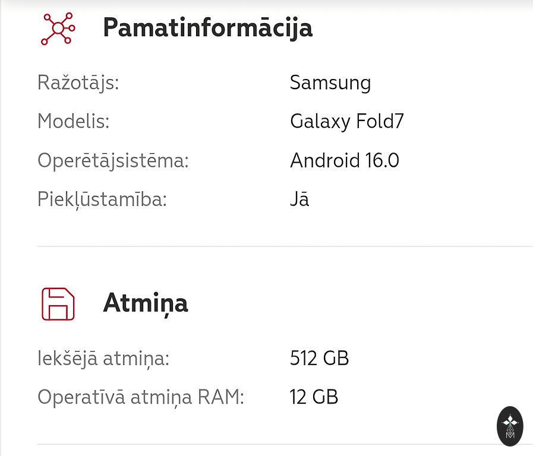Click the network nodes icon beside Pamatinformācija
Screen dimensions: 533x456
tap(57, 28)
